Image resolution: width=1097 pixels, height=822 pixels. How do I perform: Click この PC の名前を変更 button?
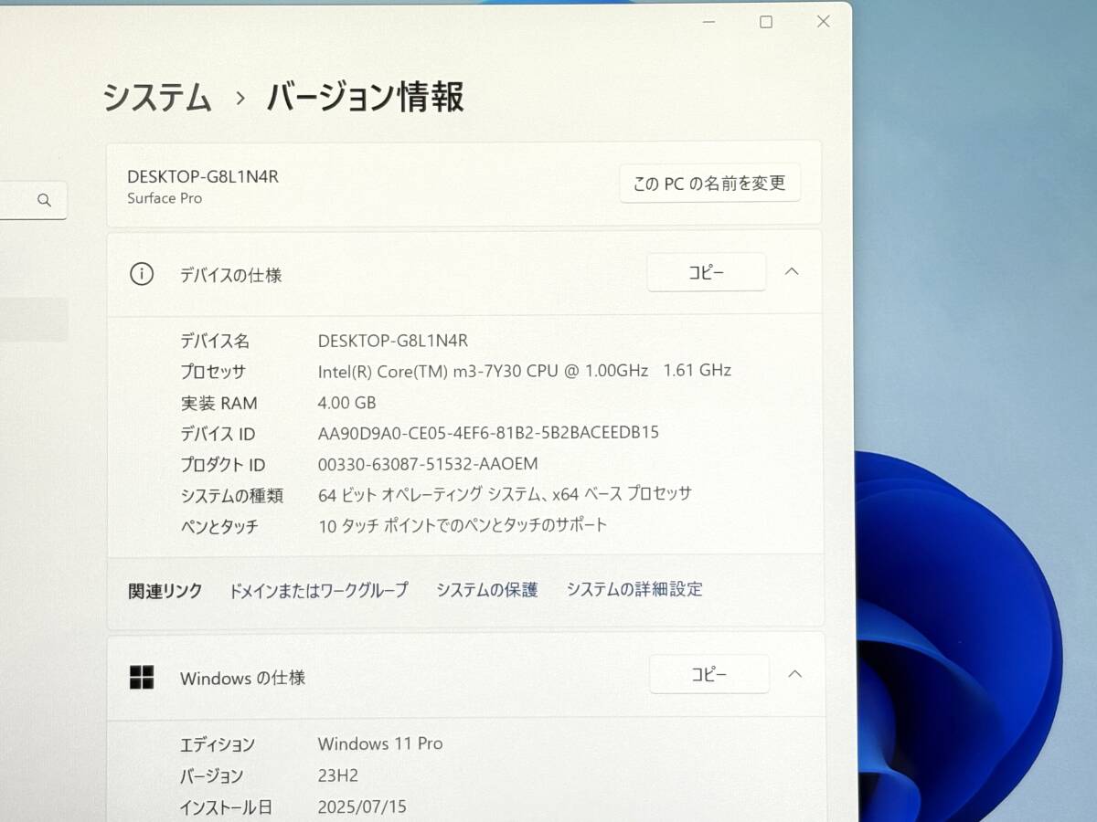(709, 183)
